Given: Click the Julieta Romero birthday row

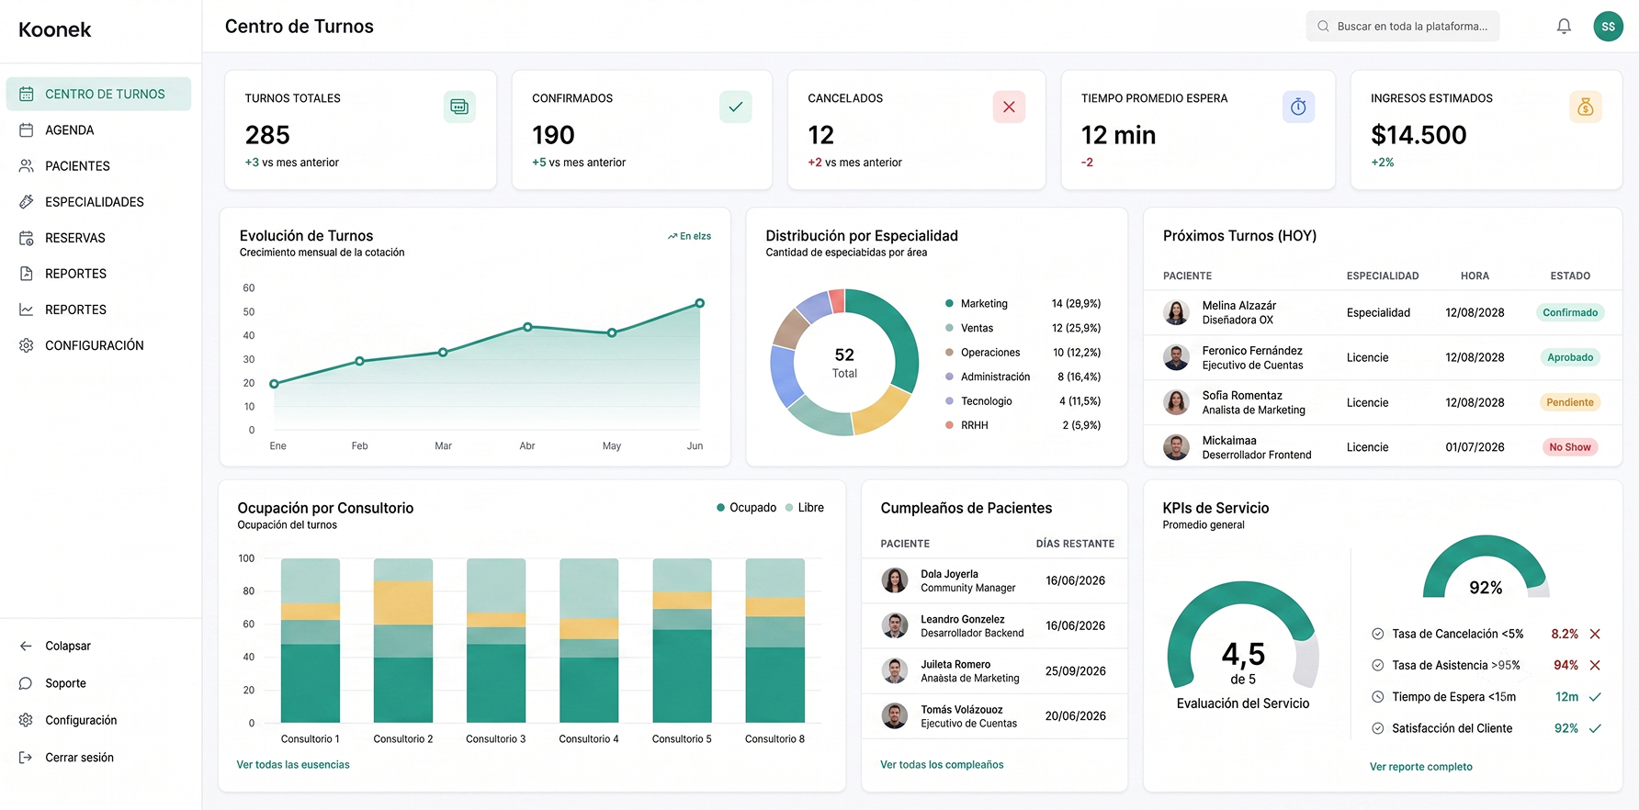Looking at the screenshot, I should coord(994,671).
